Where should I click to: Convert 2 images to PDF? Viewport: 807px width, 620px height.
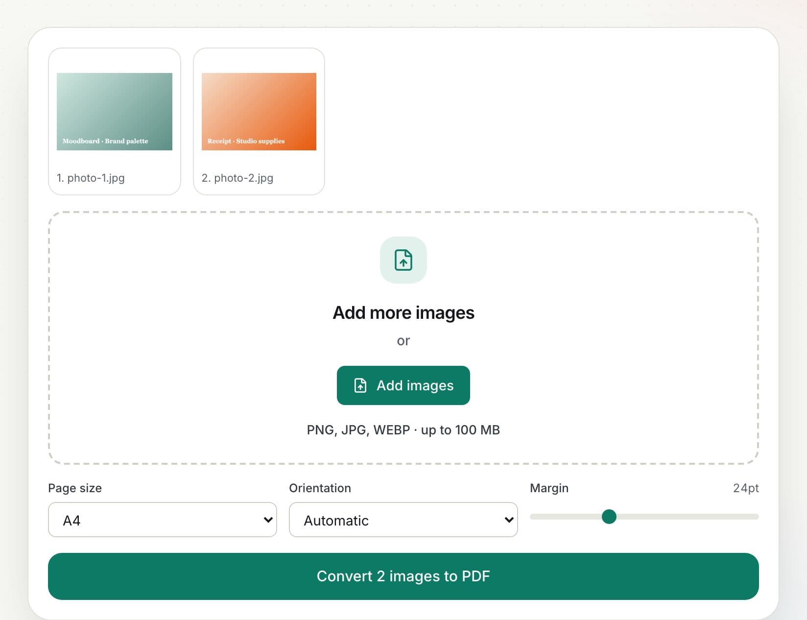click(x=403, y=576)
